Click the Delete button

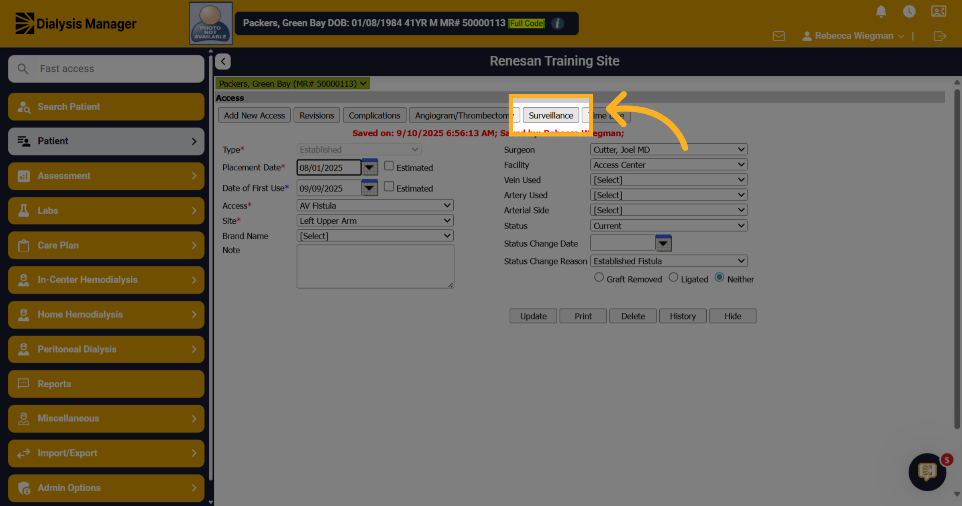(633, 316)
